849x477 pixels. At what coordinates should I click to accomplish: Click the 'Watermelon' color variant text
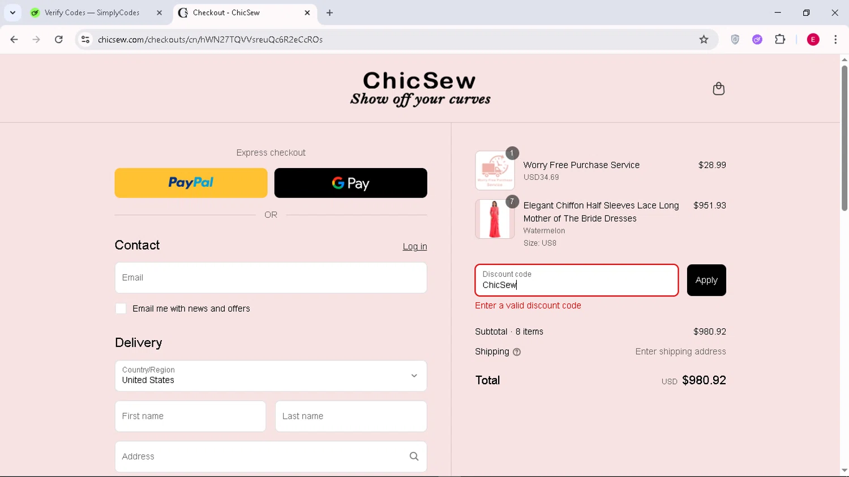[x=544, y=231]
